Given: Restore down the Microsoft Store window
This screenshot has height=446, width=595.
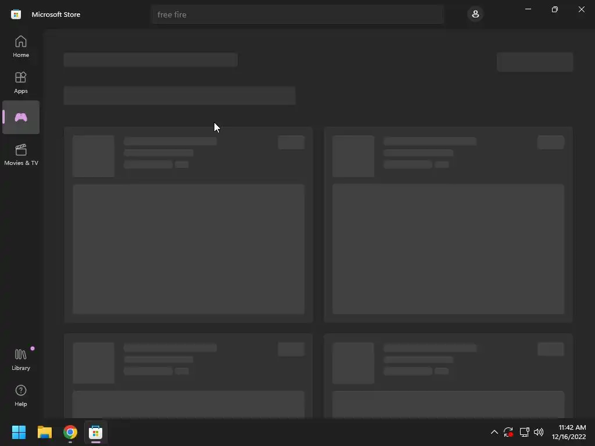Looking at the screenshot, I should point(555,9).
